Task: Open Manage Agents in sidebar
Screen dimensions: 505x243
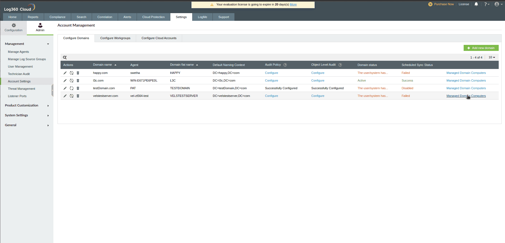Action: point(18,52)
